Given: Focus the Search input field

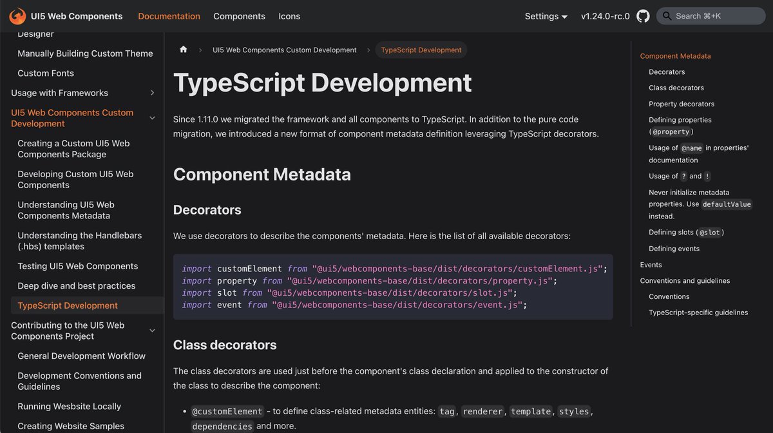Looking at the screenshot, I should point(711,16).
